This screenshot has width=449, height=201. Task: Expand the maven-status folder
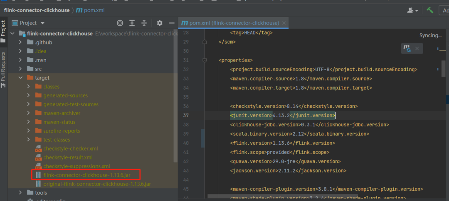tap(28, 122)
